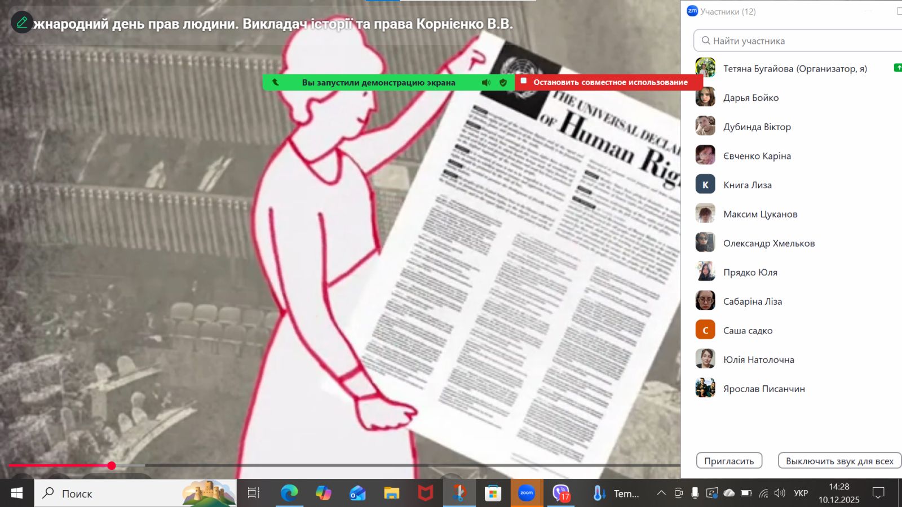This screenshot has height=507, width=902.
Task: Open File Explorer from taskbar
Action: tap(391, 493)
